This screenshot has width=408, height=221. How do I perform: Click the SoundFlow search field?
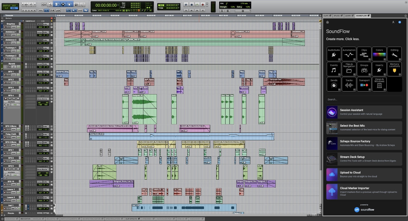[364, 99]
